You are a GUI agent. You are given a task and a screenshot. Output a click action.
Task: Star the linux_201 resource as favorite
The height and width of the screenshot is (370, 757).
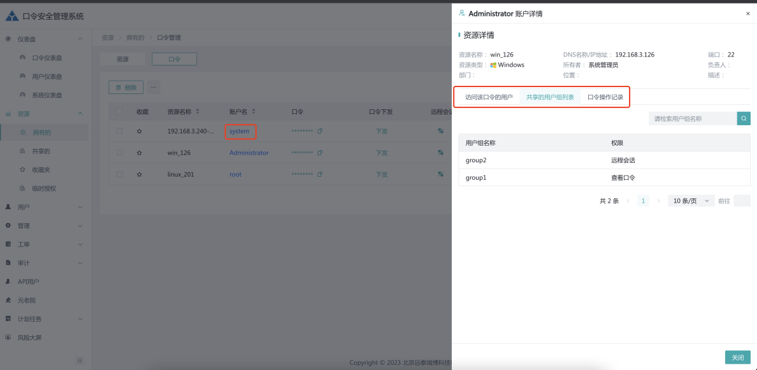(140, 174)
